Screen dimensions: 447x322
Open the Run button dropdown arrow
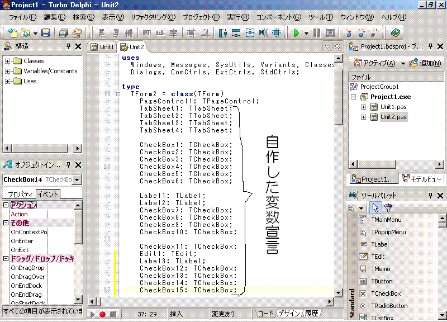pos(306,34)
